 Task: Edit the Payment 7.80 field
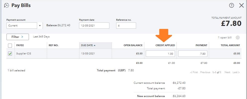point(193,54)
